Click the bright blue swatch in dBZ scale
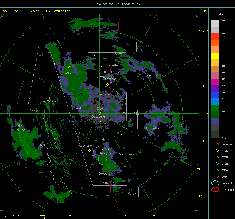Image resolution: width=235 pixels, height=219 pixels. coord(215,95)
